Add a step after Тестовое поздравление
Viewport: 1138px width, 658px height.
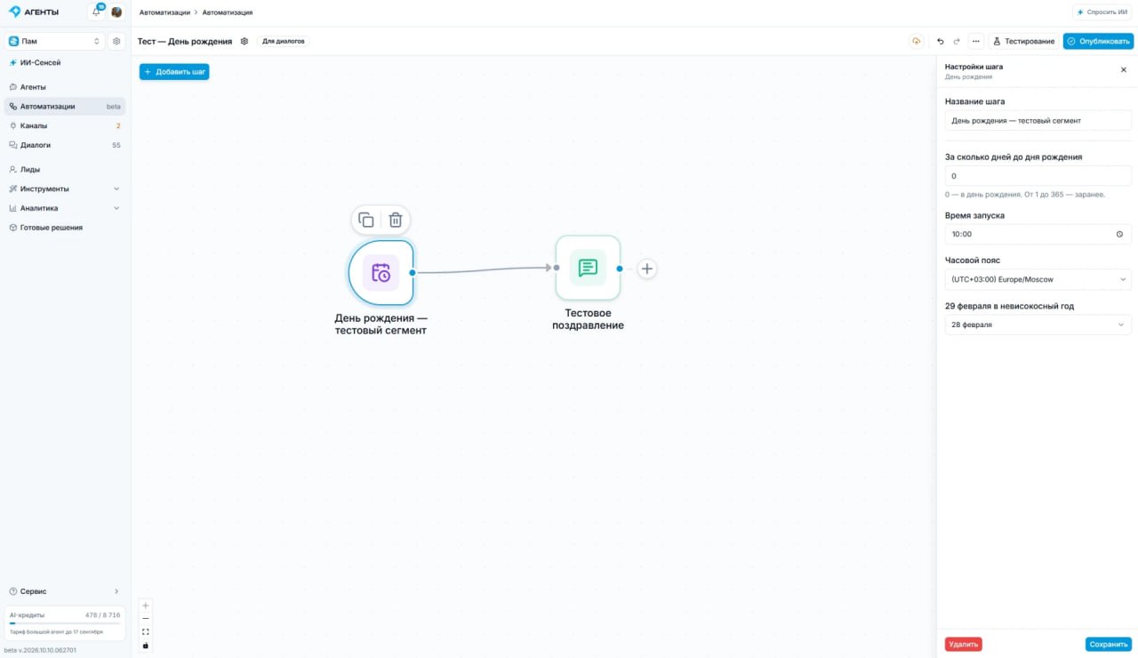(647, 269)
